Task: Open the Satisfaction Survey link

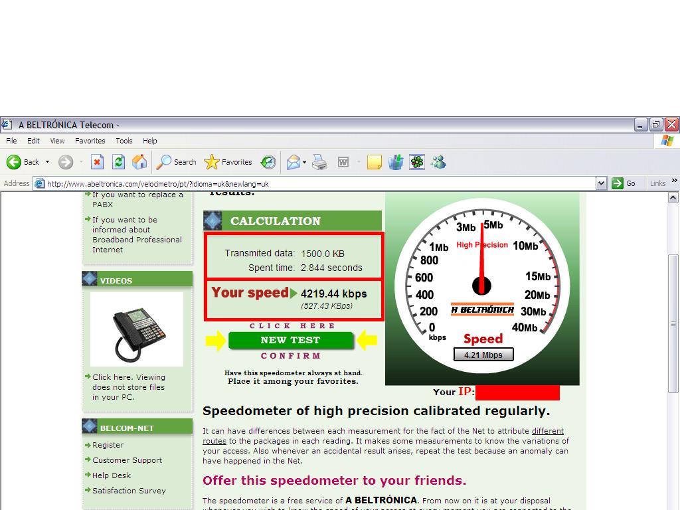Action: click(129, 491)
